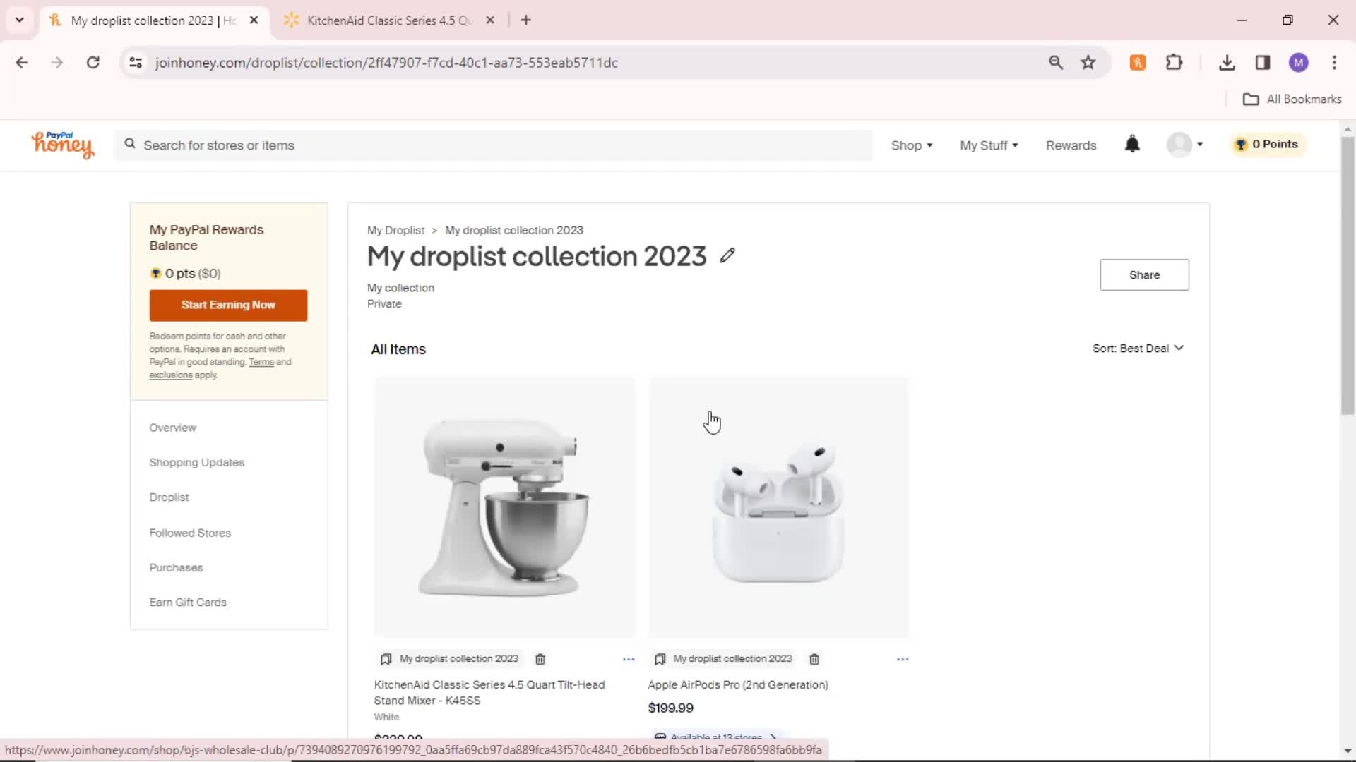Viewport: 1356px width, 762px height.
Task: Open Overview in the sidebar
Action: (172, 428)
